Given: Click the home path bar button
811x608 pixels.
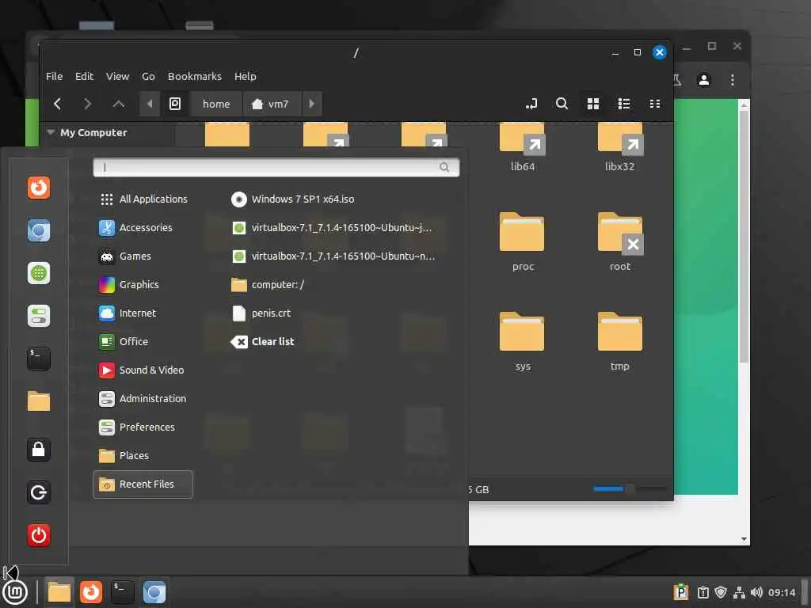Looking at the screenshot, I should (216, 104).
